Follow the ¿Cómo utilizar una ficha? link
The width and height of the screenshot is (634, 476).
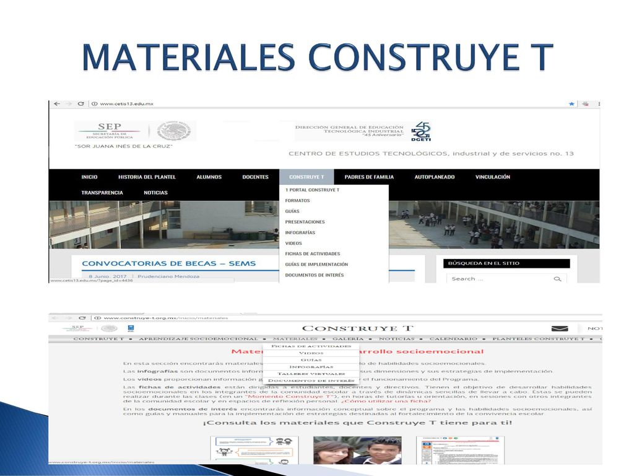tap(386, 401)
